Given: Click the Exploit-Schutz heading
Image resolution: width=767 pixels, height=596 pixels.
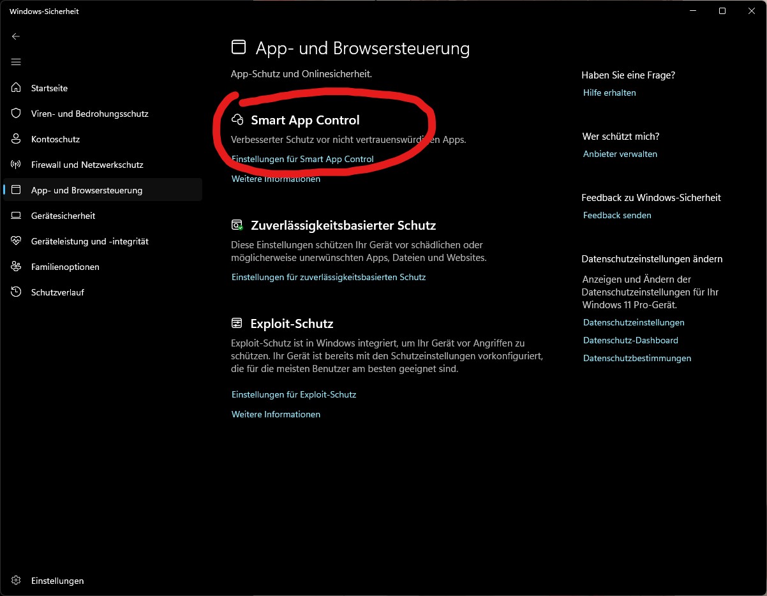Looking at the screenshot, I should pos(292,324).
